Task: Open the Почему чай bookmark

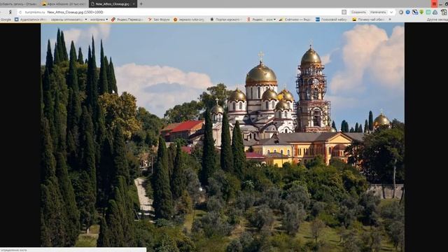Action: click(369, 20)
